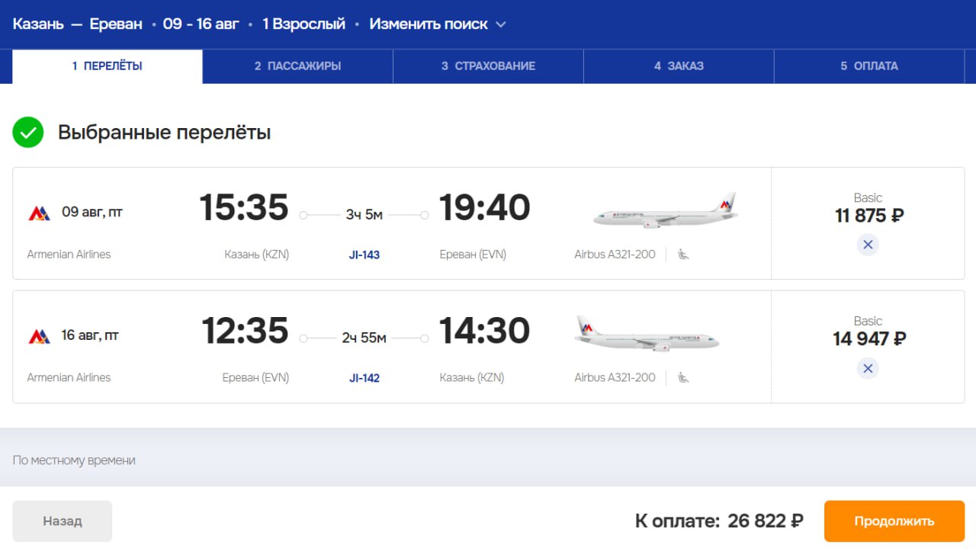Remove the 09 авг flight selection

(867, 245)
